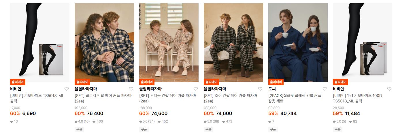Click 홀리데이 badge on first tights product
398x134 pixels.
[x=18, y=82]
